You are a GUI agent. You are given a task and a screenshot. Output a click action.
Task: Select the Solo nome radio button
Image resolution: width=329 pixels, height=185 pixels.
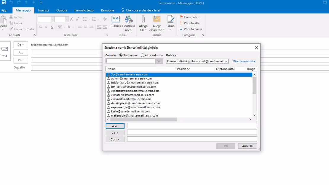tap(121, 55)
